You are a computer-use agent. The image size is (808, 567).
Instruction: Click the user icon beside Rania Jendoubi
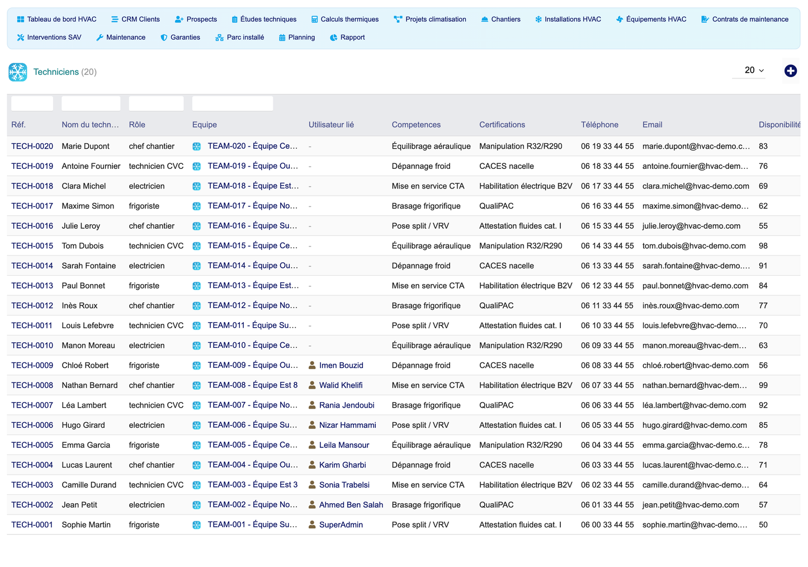point(312,405)
